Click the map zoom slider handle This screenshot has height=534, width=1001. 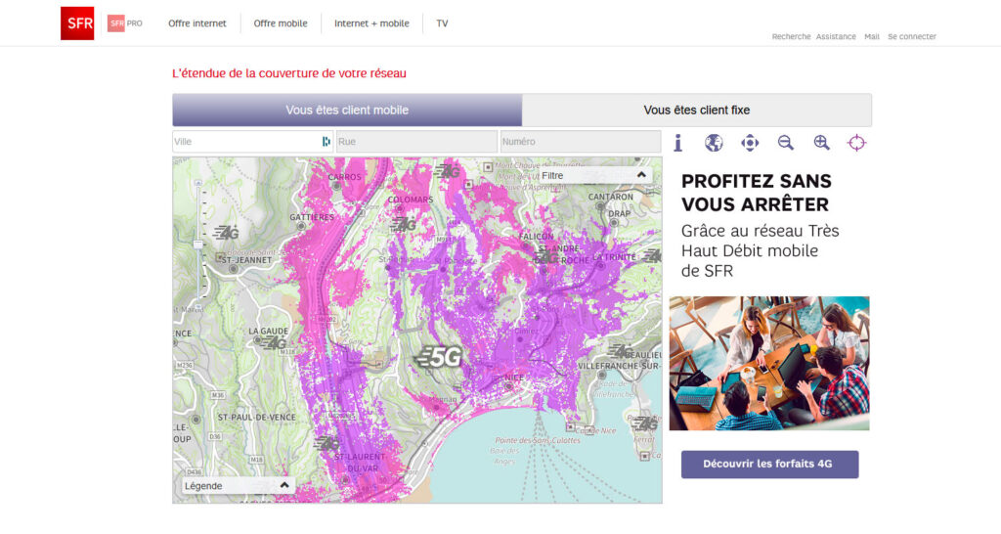[x=197, y=244]
